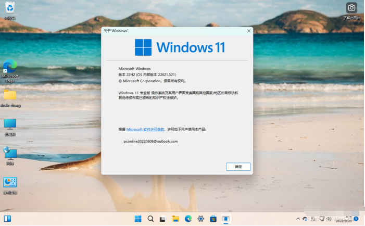Open the Recycle Bin desktop icon
The width and height of the screenshot is (365, 226).
(x=10, y=8)
